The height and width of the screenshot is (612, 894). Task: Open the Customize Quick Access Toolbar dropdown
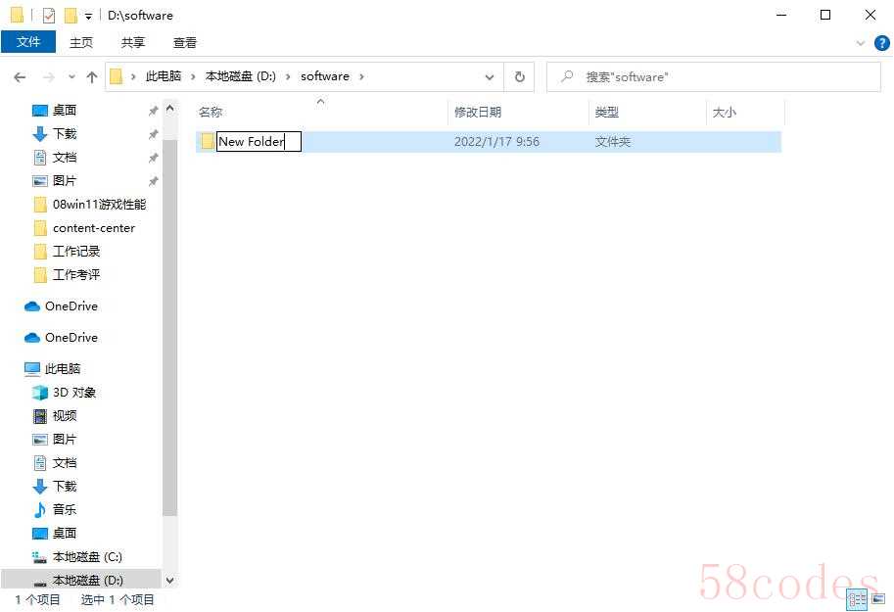point(88,17)
